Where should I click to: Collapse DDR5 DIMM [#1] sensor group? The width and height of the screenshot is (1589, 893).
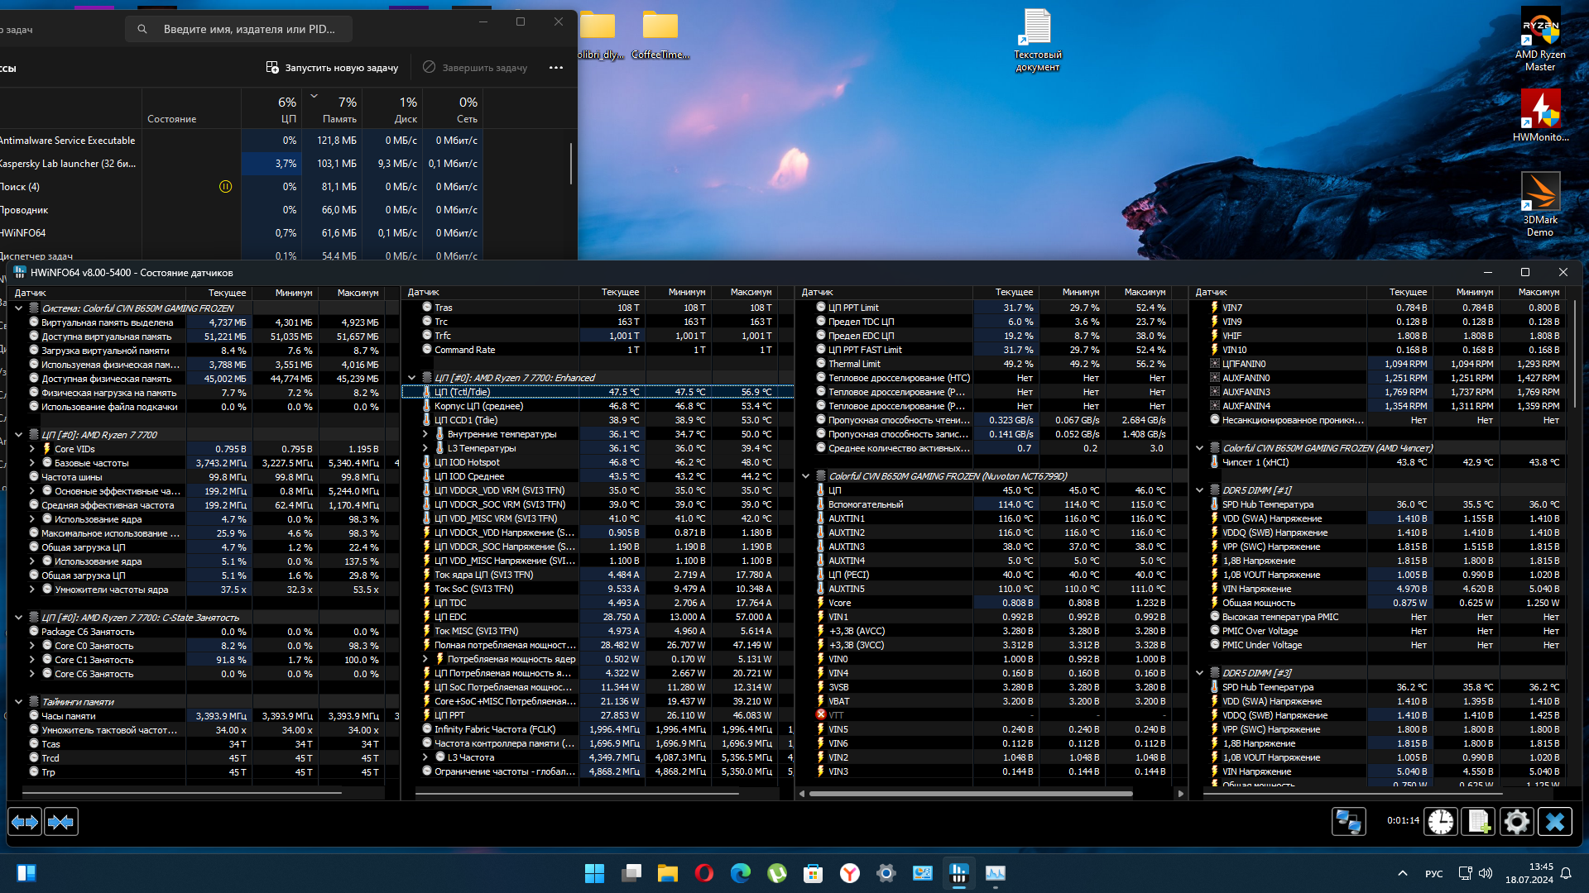[x=1199, y=490]
